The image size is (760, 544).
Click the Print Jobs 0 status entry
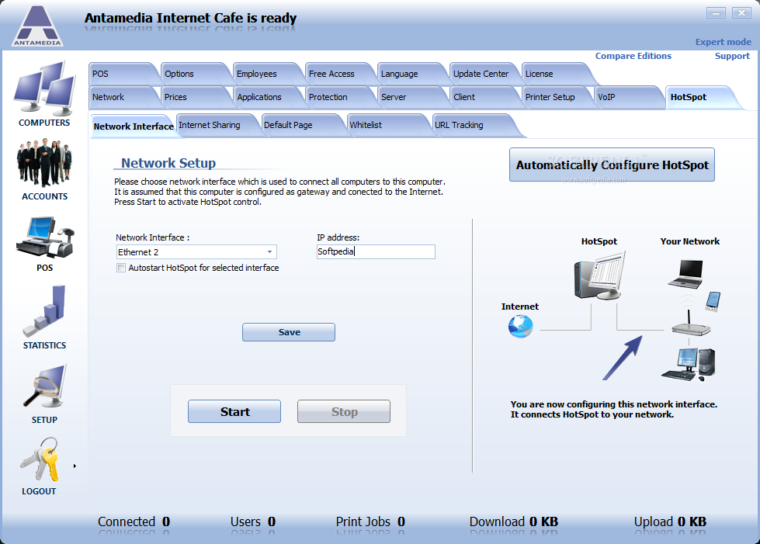370,521
